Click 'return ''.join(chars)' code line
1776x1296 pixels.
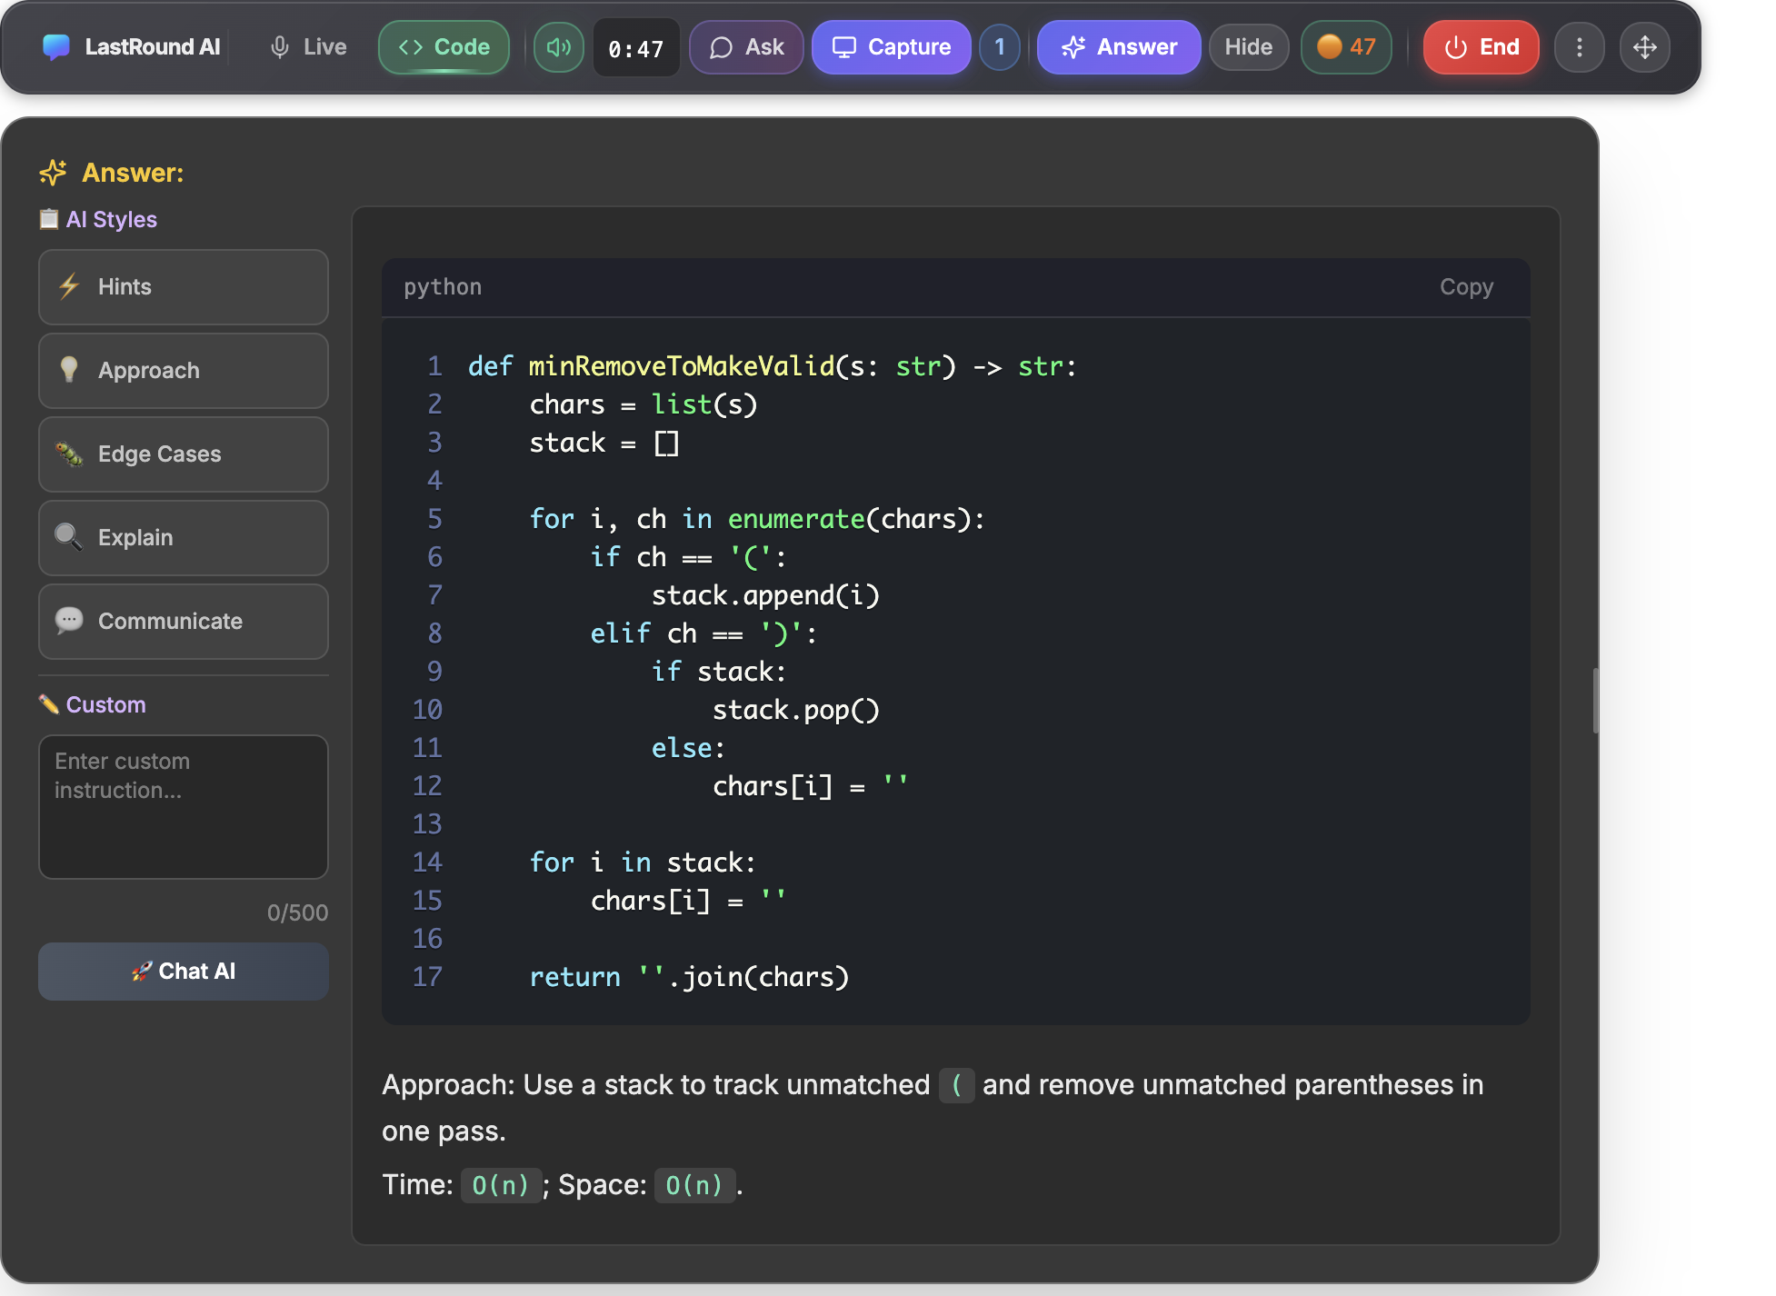pos(689,977)
